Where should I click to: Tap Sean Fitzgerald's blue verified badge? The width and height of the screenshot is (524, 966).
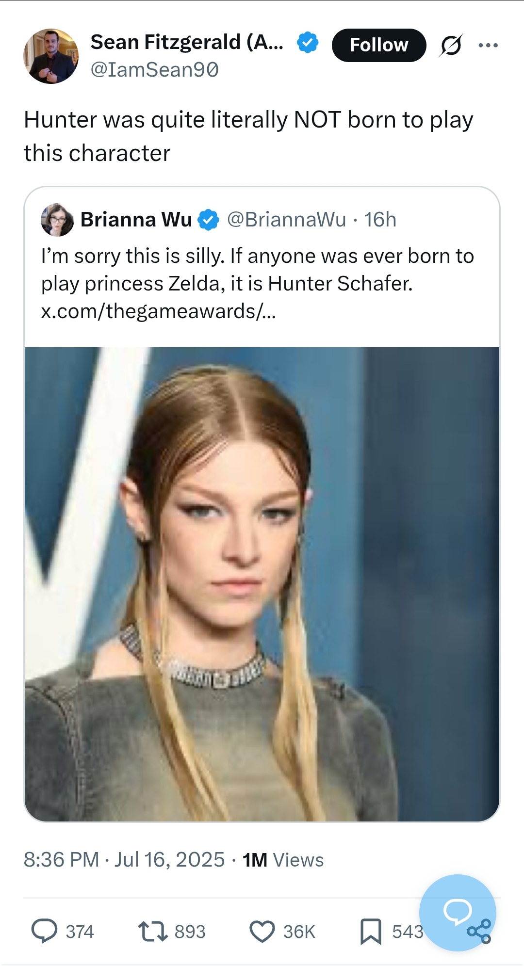coord(308,42)
